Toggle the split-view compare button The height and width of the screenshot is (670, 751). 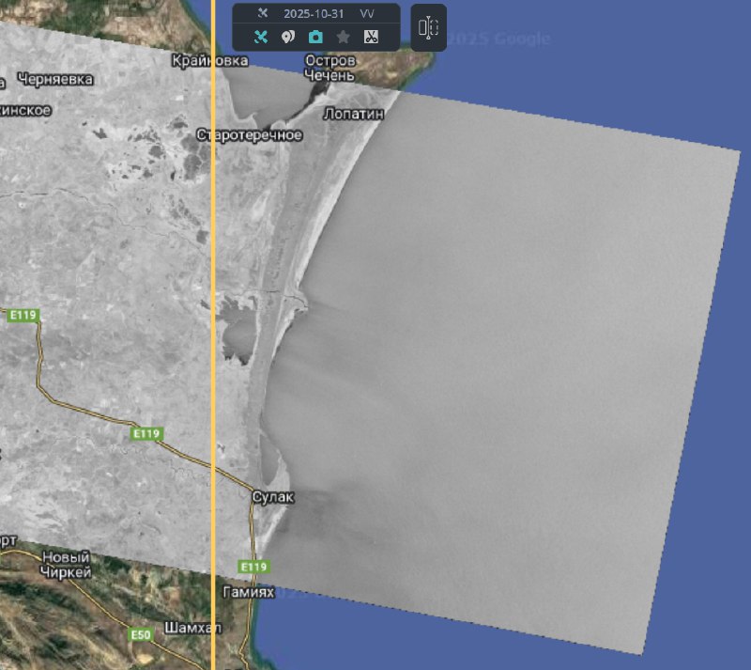[428, 28]
